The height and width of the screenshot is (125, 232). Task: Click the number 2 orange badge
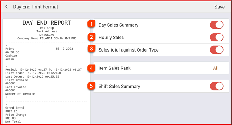coord(92,37)
